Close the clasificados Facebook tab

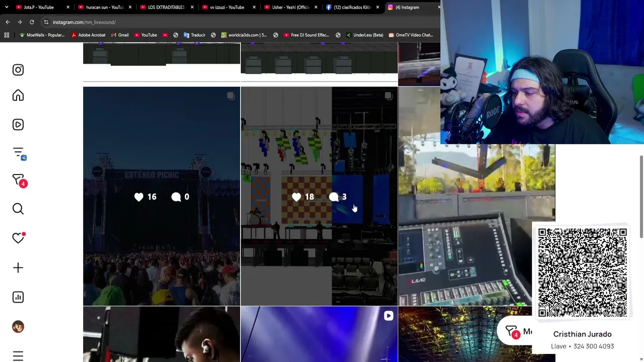click(x=377, y=8)
